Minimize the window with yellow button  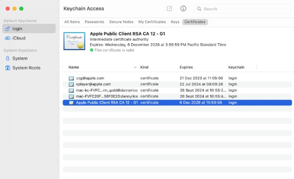15,9
